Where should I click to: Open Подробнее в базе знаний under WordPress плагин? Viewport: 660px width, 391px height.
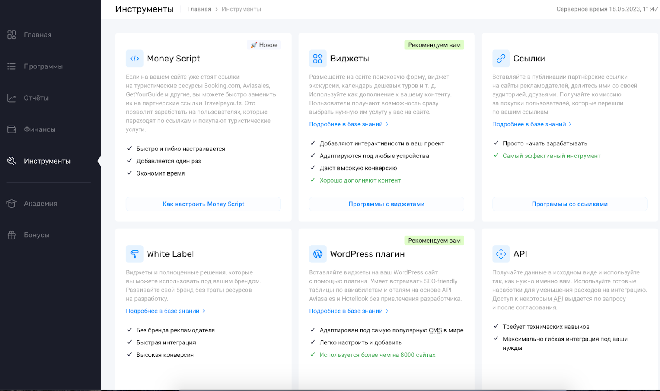346,311
